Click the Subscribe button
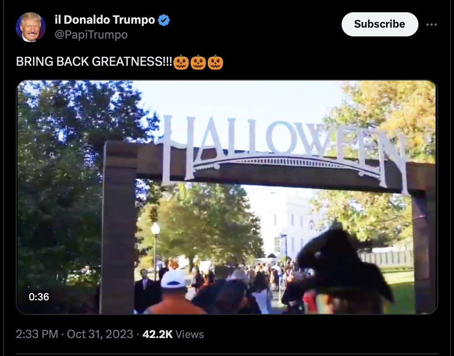454x356 pixels. 380,24
